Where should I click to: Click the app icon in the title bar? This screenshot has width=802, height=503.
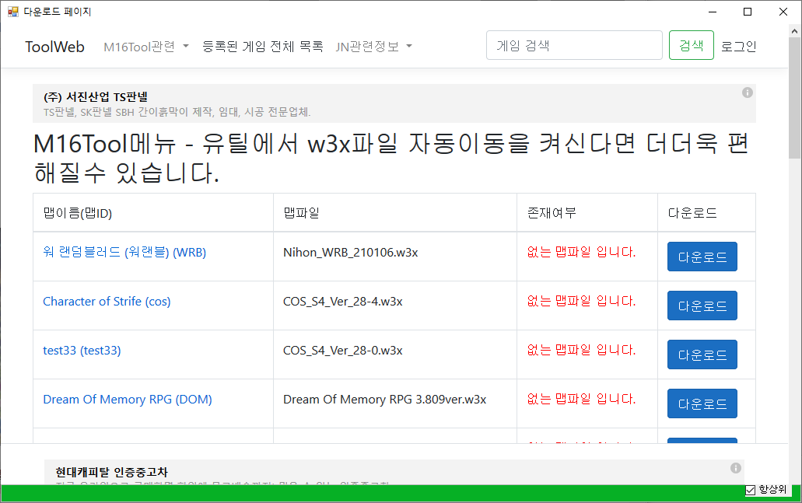[x=12, y=11]
